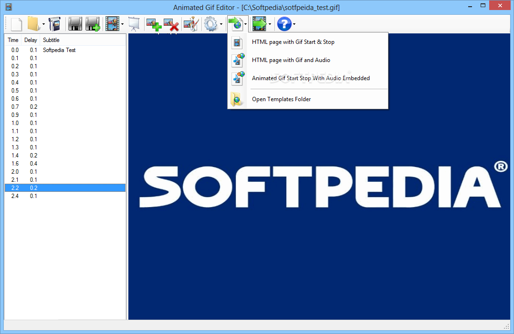Click Save As floppy with plus

coord(93,24)
